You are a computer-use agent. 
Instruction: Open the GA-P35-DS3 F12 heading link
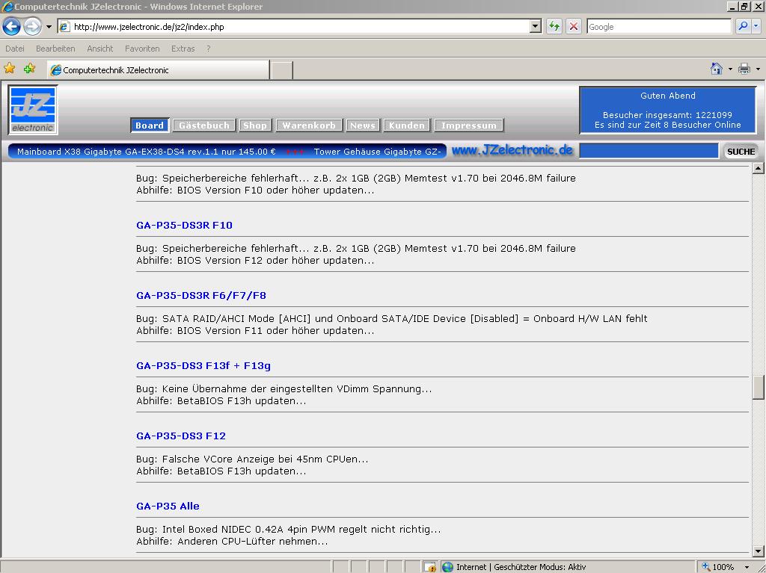181,436
